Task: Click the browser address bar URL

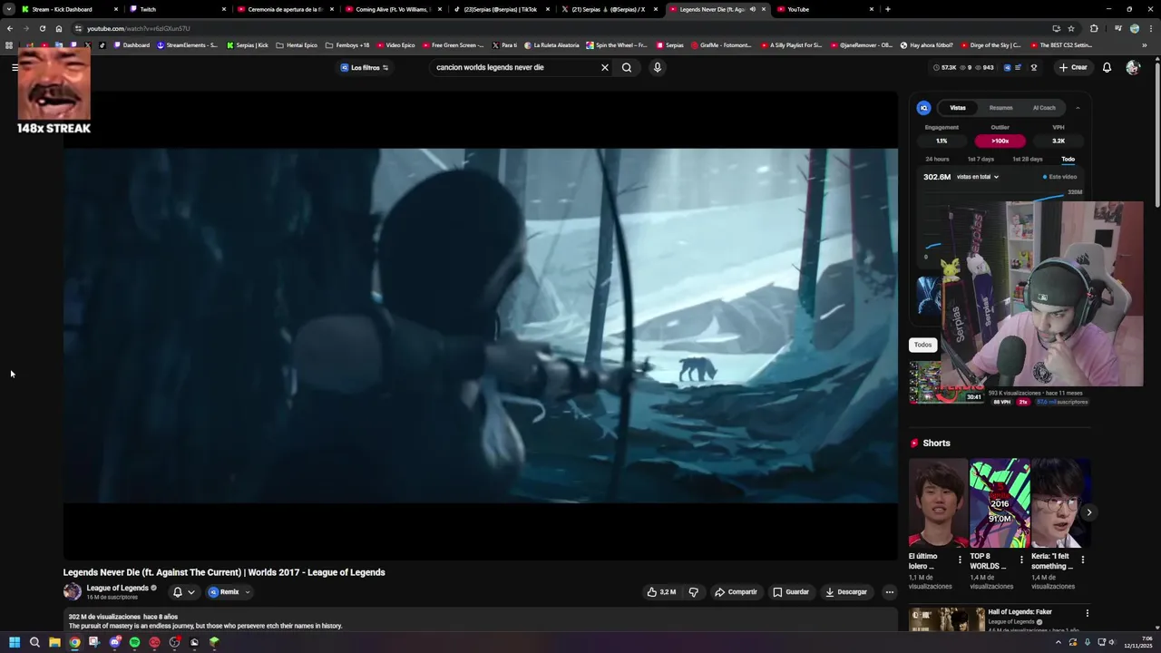Action: 138,28
